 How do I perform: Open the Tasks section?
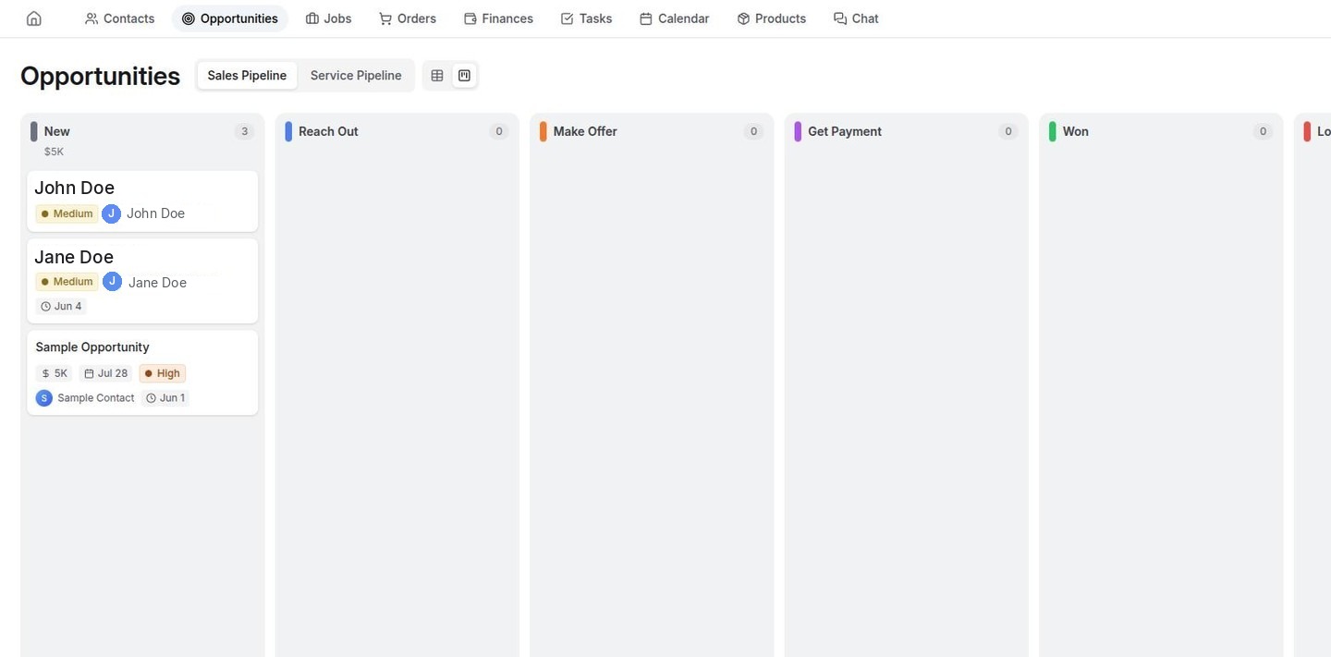click(586, 18)
